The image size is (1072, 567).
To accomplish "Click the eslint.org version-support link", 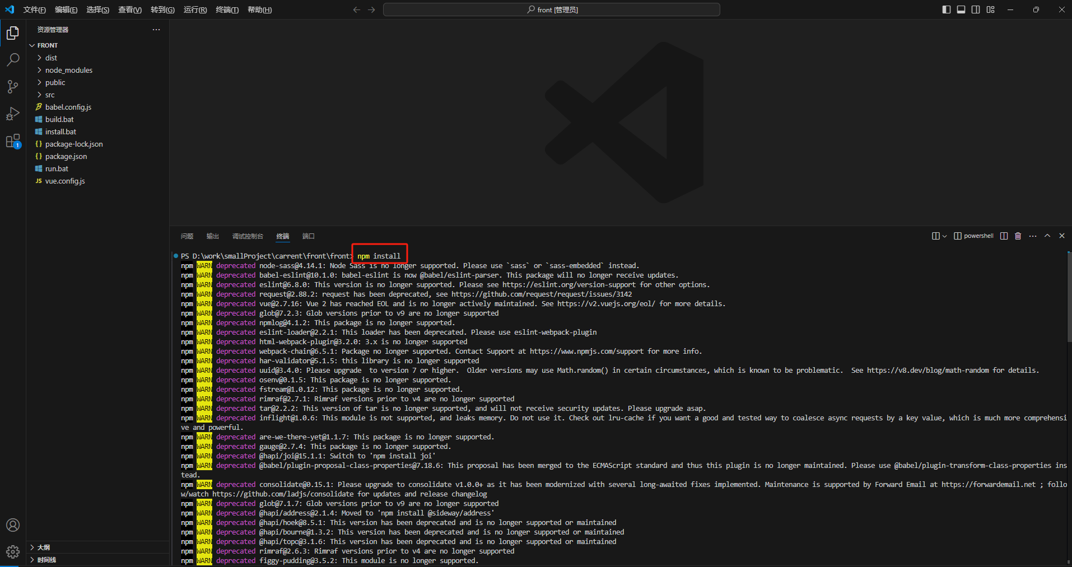I will [x=569, y=285].
